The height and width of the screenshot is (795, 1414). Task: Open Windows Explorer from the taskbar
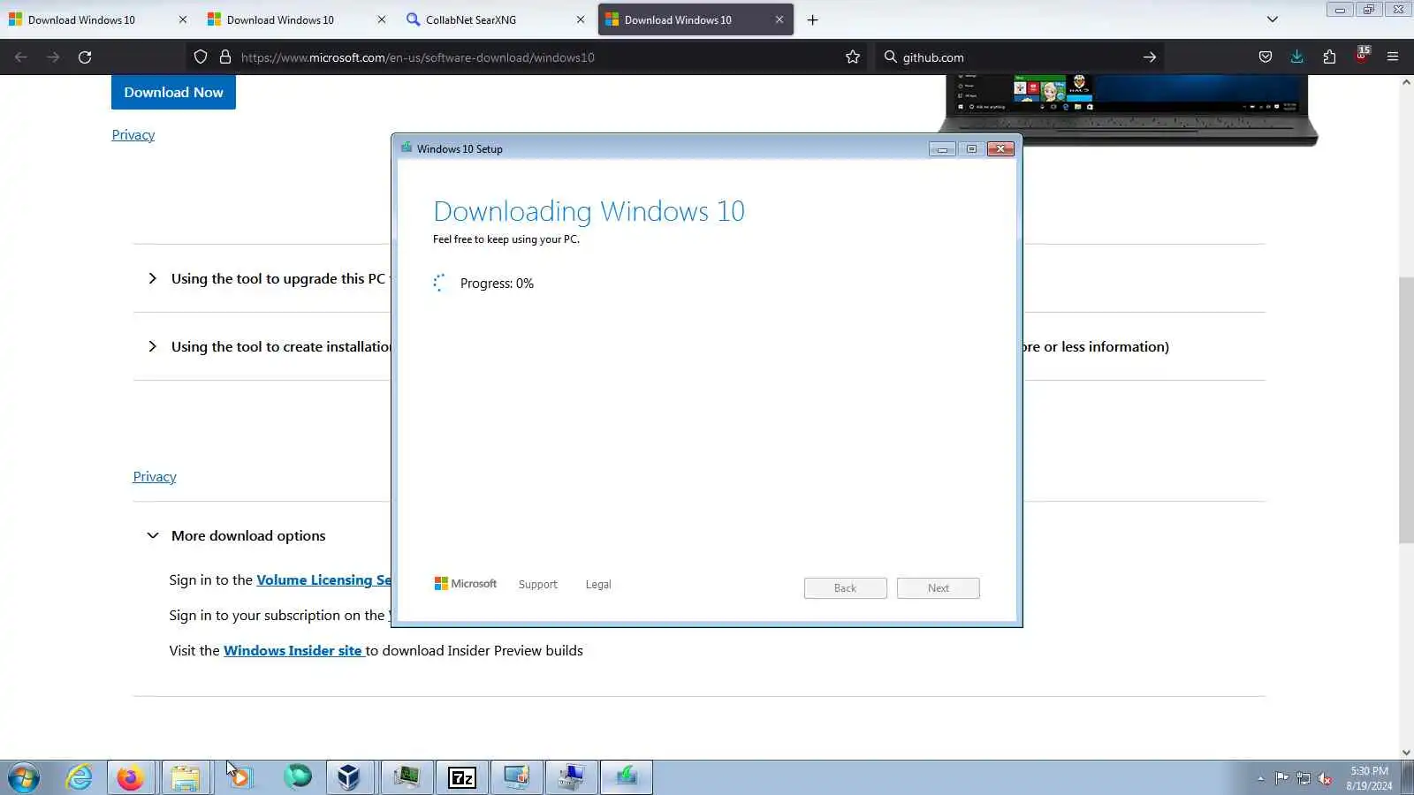tap(186, 777)
